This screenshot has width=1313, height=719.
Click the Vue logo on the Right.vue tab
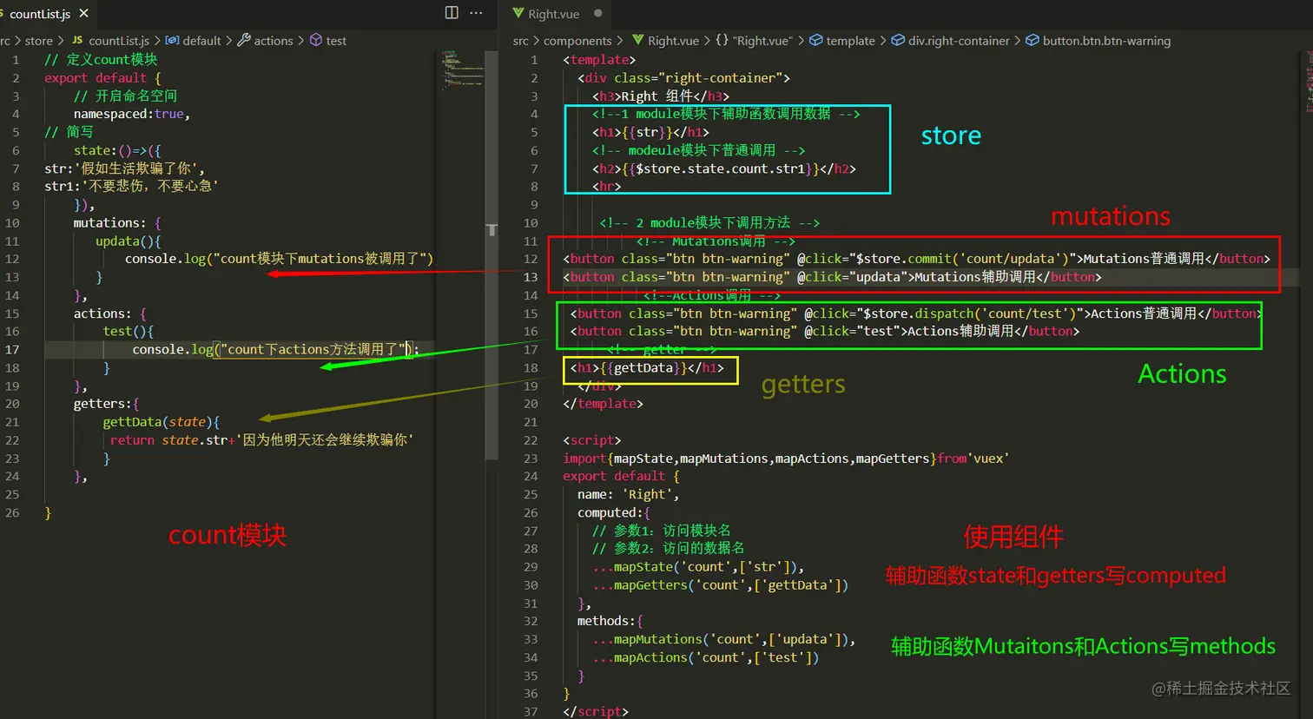click(x=518, y=13)
